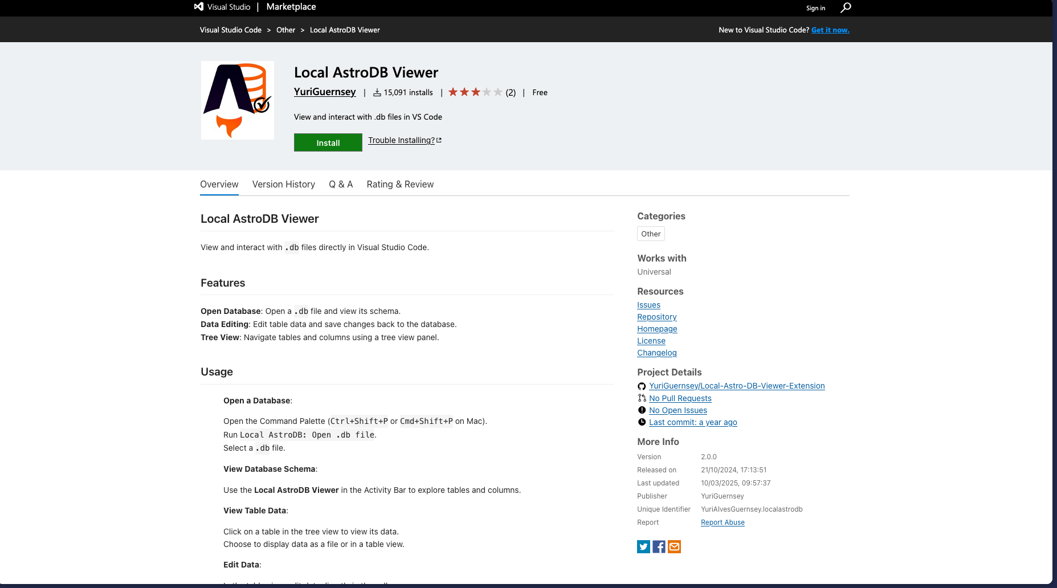Select the Other category tag

(651, 234)
